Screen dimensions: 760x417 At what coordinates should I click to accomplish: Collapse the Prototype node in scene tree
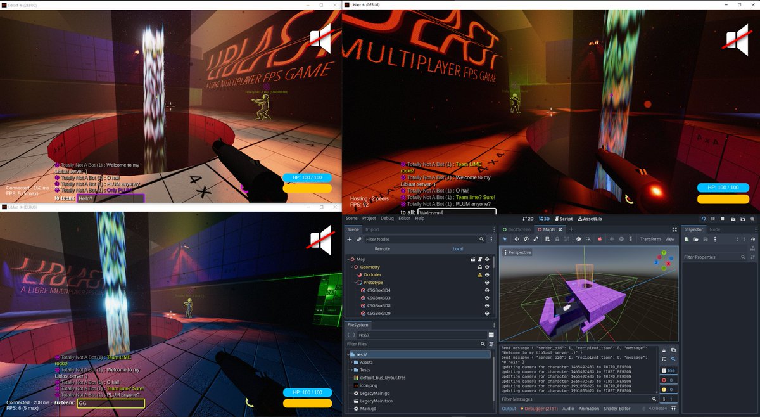[x=356, y=283]
